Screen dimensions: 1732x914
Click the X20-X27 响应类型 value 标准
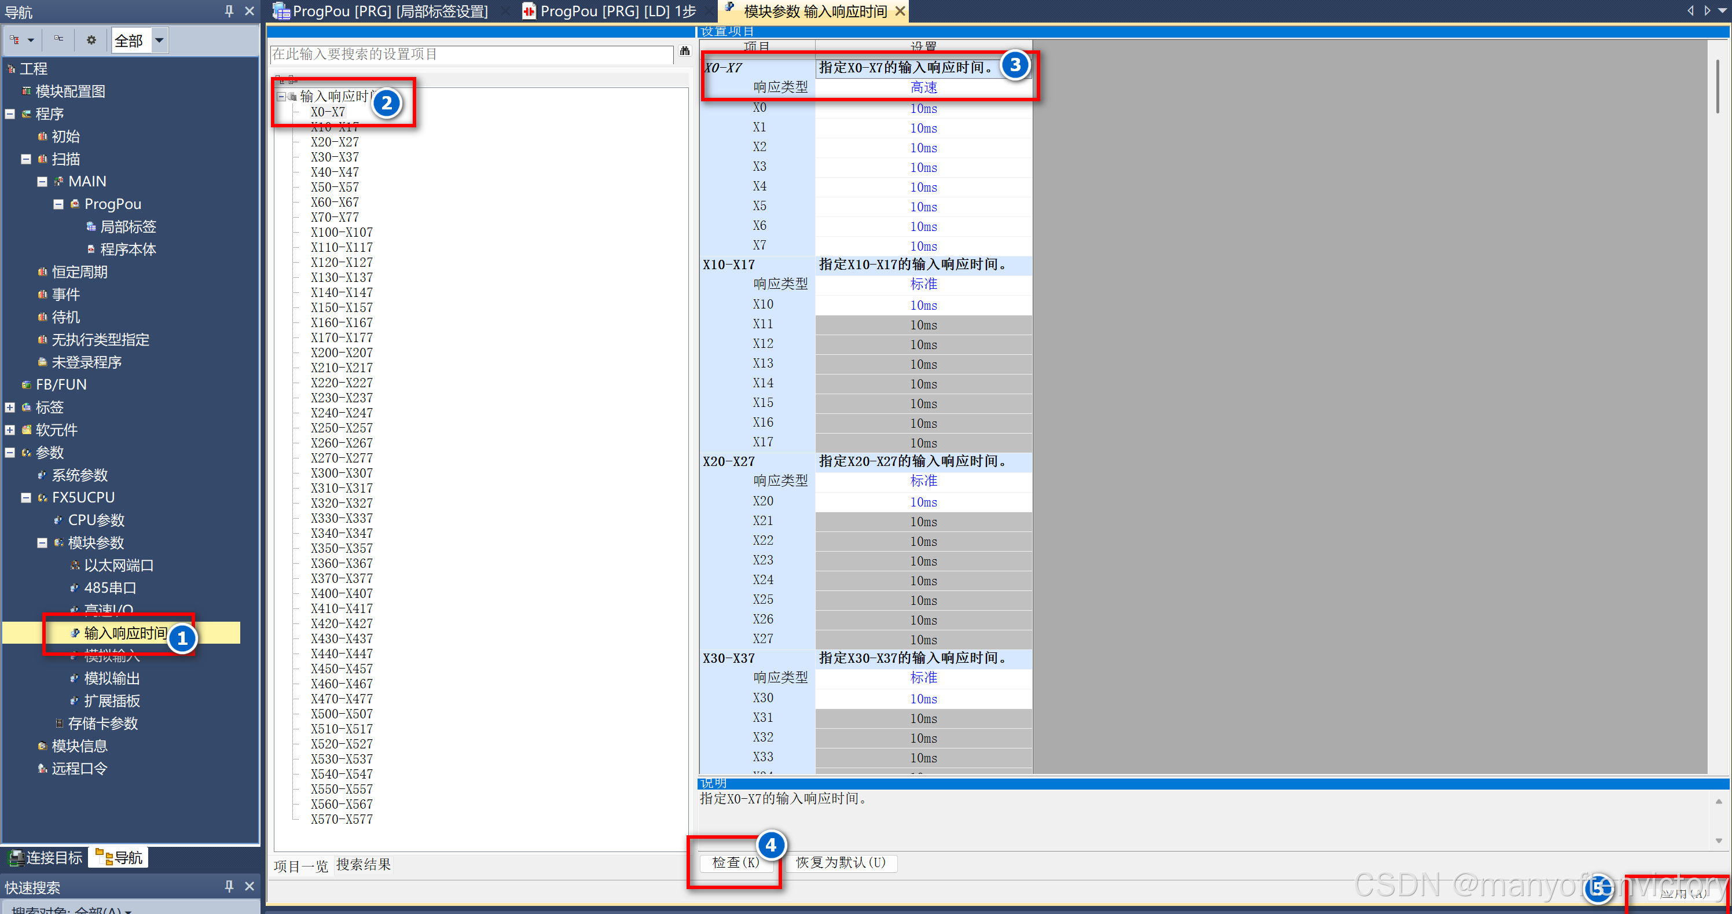923,481
